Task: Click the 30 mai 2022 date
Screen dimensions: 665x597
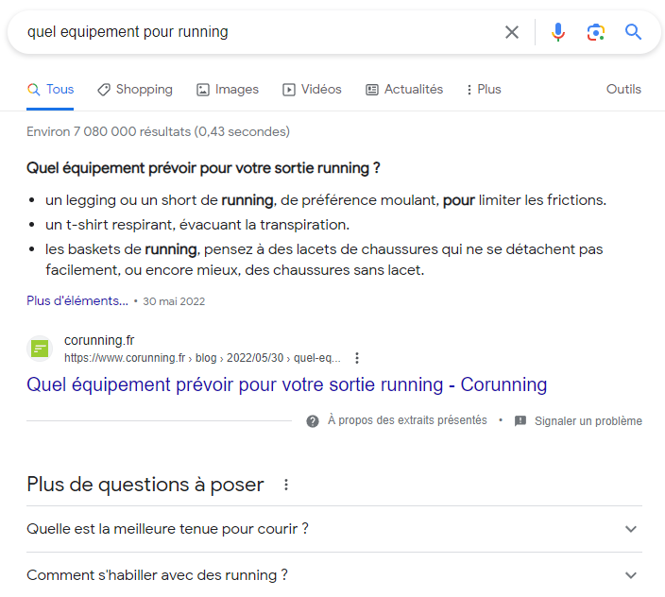Action: click(x=174, y=301)
